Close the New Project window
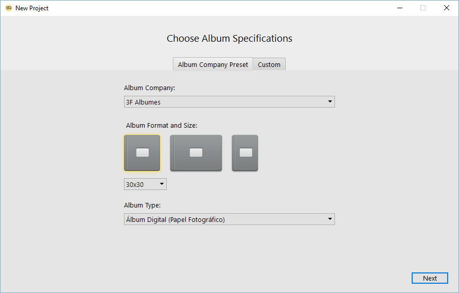The image size is (459, 293). (446, 8)
